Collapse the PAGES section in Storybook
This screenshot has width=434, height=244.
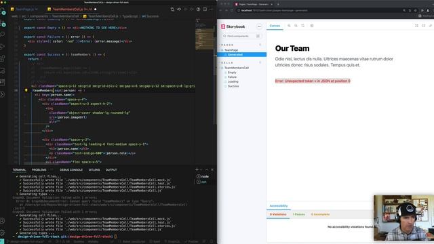click(227, 45)
